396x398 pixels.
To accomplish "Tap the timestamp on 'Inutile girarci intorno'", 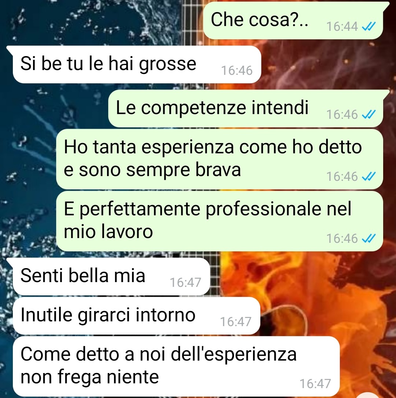I will pyautogui.click(x=236, y=322).
